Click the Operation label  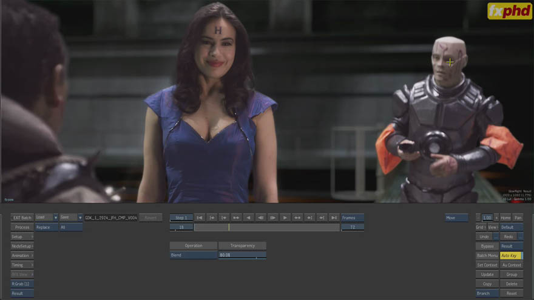point(194,245)
